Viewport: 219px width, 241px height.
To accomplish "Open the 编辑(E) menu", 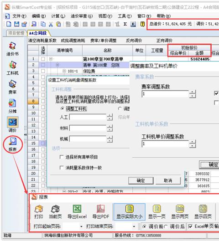I will tap(39, 16).
